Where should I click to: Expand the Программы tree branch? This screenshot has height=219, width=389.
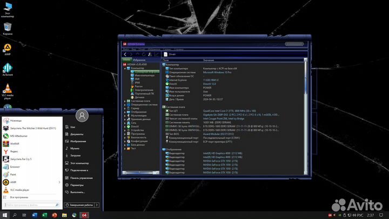[125, 134]
